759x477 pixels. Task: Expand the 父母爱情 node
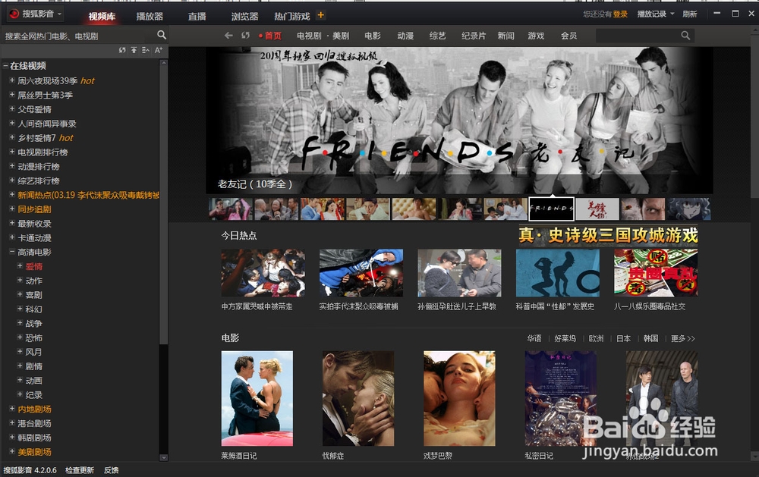(12, 109)
